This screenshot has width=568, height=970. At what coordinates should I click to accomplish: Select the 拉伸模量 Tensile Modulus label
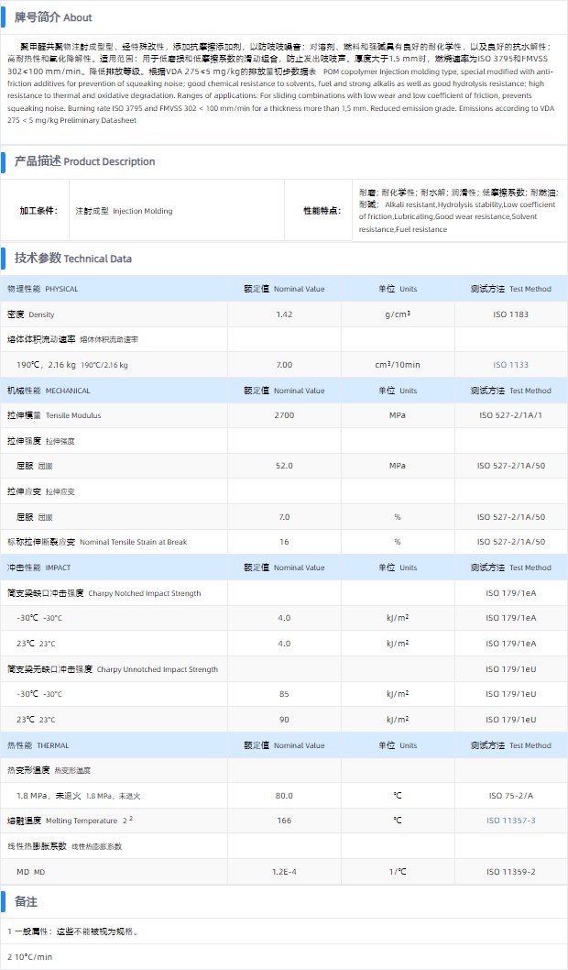54,415
